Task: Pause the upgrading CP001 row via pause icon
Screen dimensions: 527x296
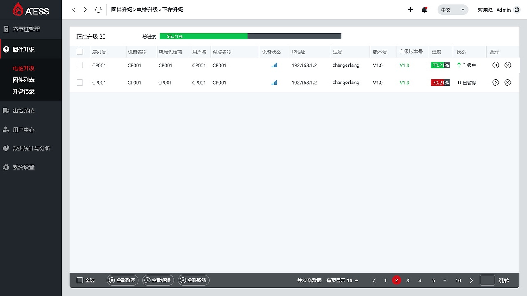Action: (x=496, y=65)
